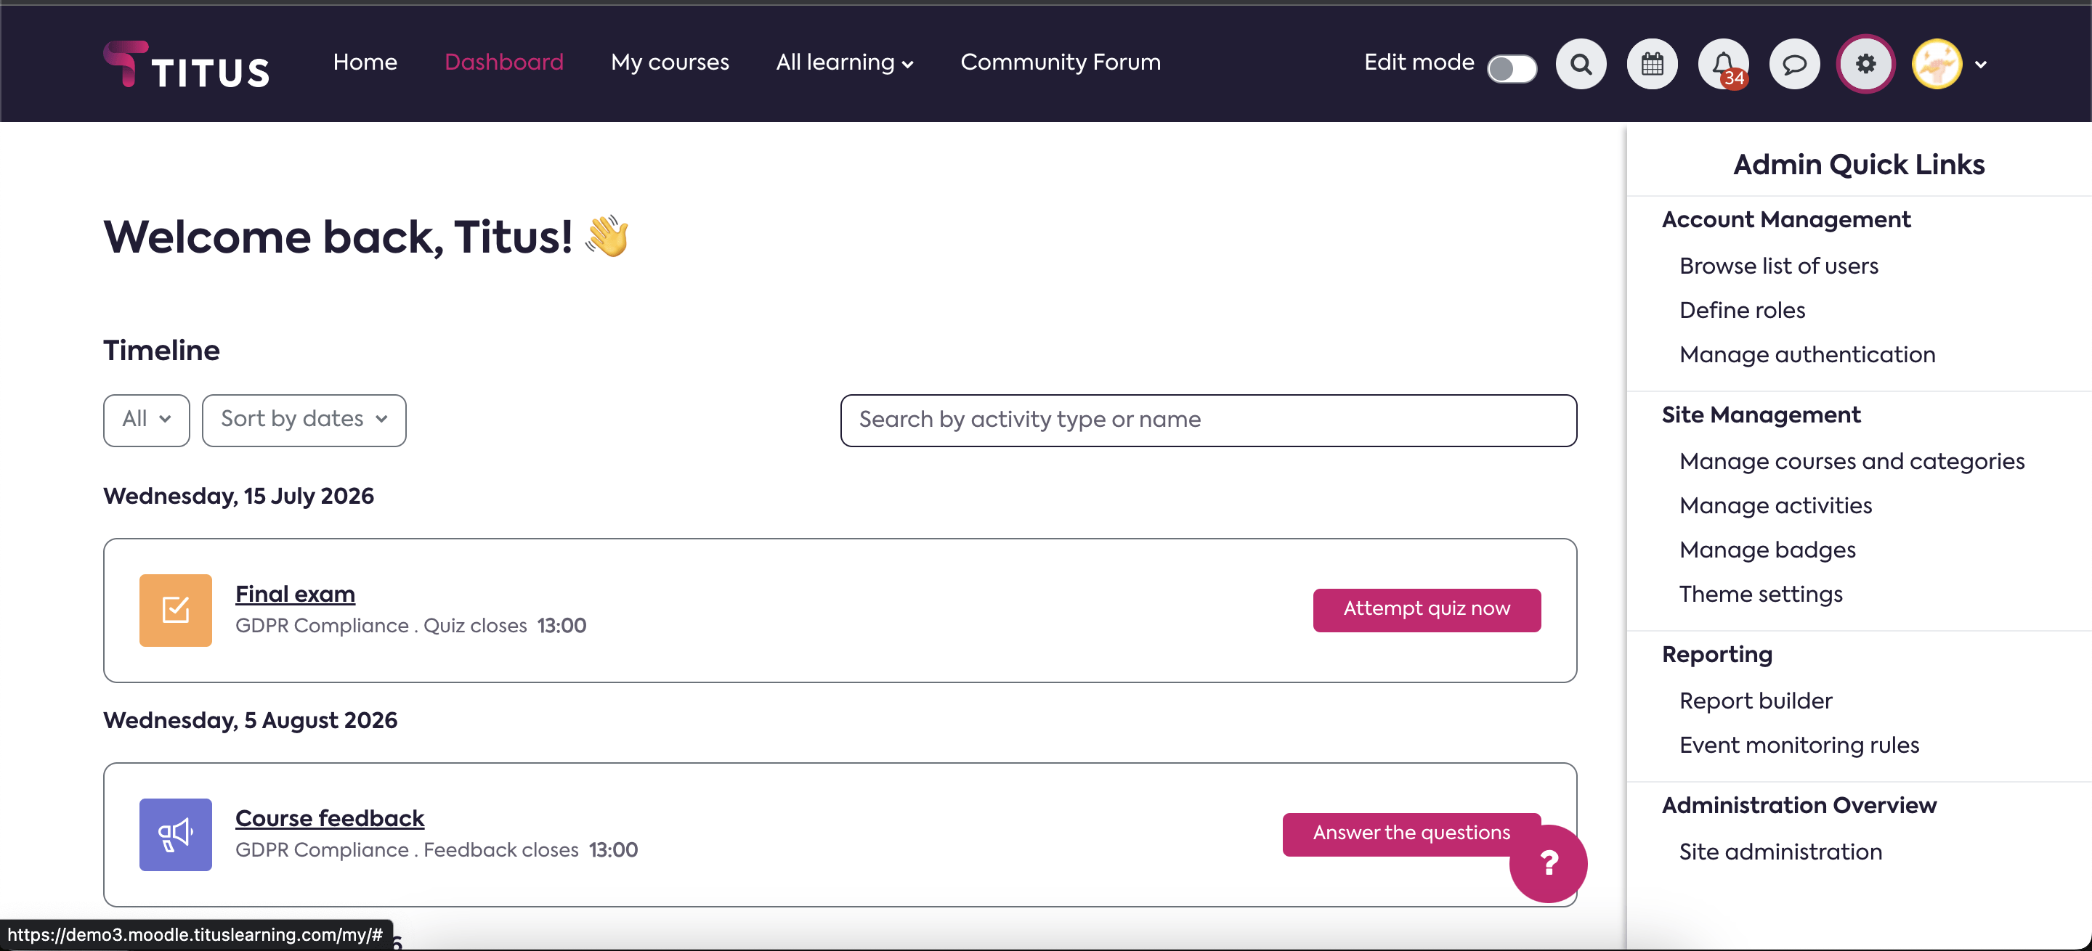This screenshot has width=2092, height=951.
Task: Expand the All learning menu
Action: pos(844,62)
